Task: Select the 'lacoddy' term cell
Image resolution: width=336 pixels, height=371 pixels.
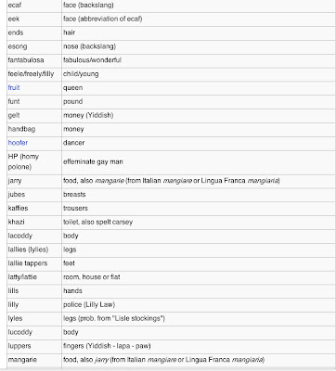Action: (x=34, y=236)
